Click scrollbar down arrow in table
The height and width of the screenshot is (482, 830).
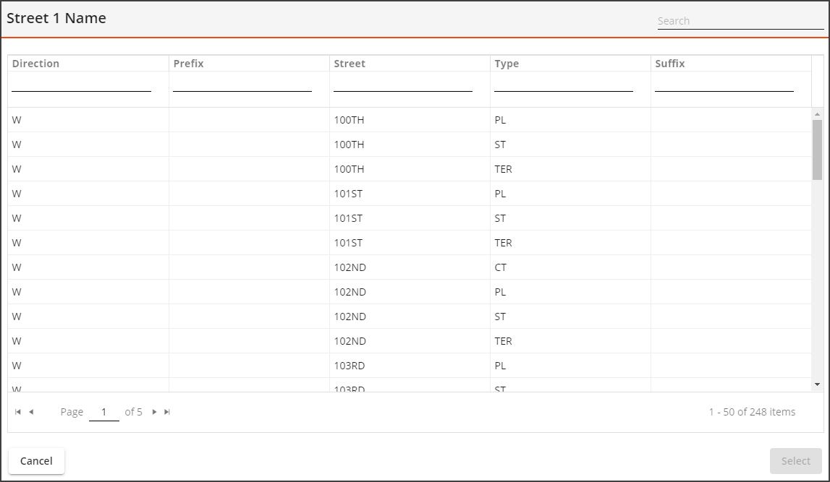817,384
